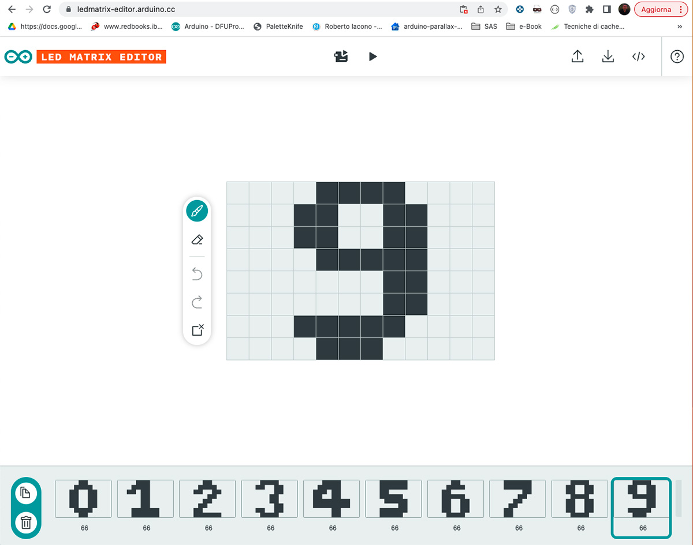Image resolution: width=693 pixels, height=545 pixels.
Task: Select the frame thumbnail showing digit 5
Action: tap(394, 498)
